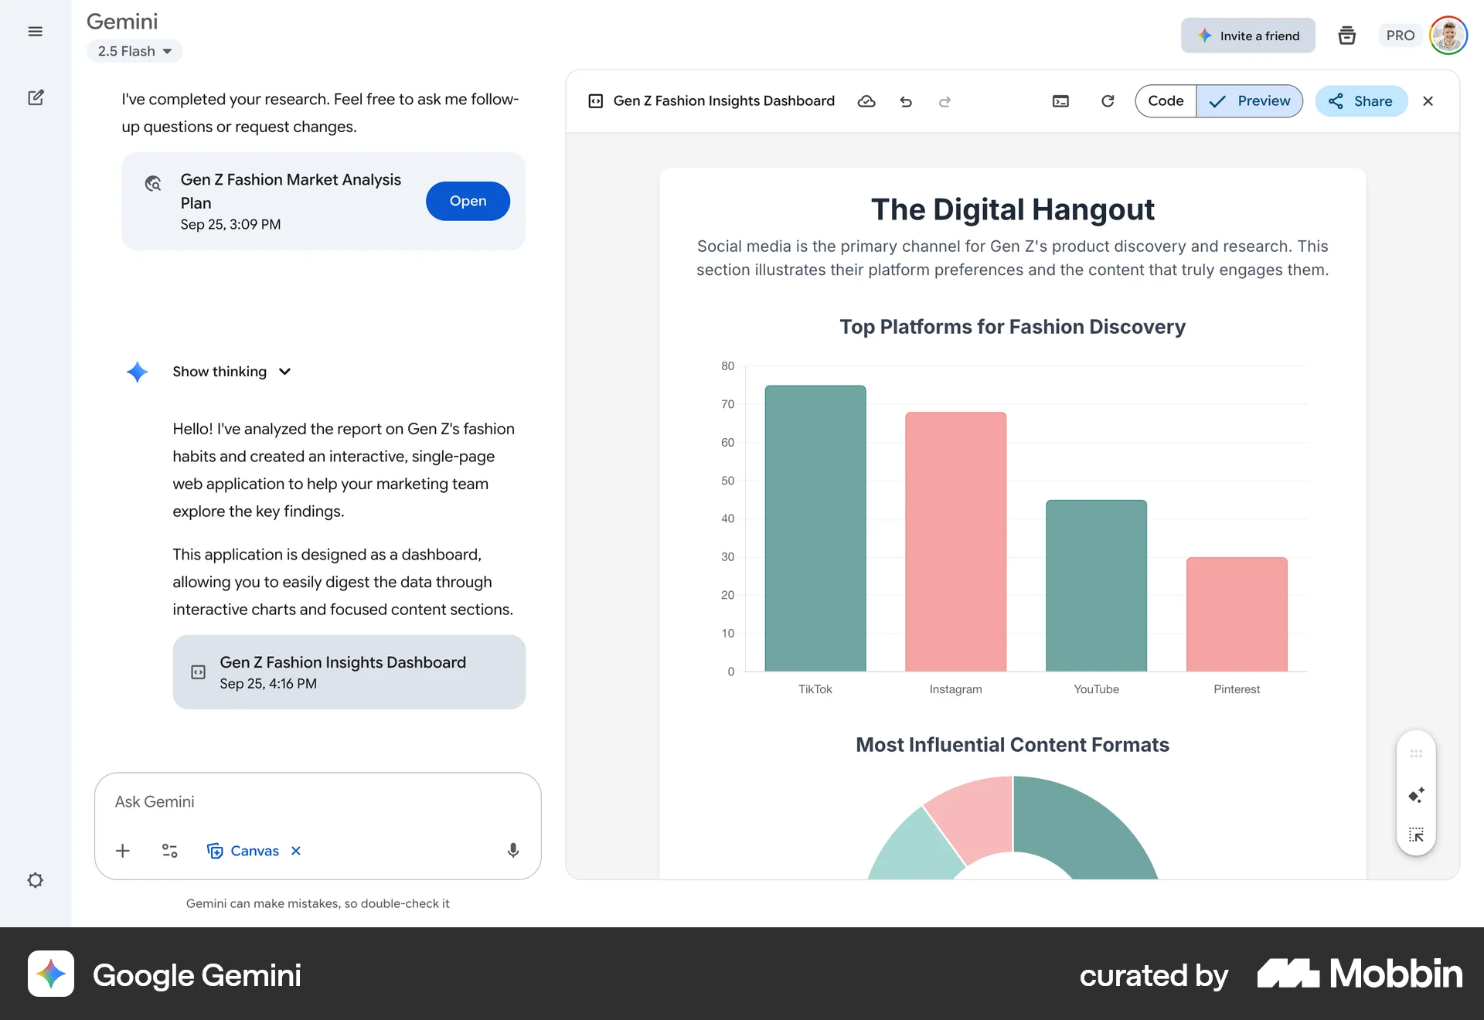
Task: Switch to the Code tab
Action: point(1166,101)
